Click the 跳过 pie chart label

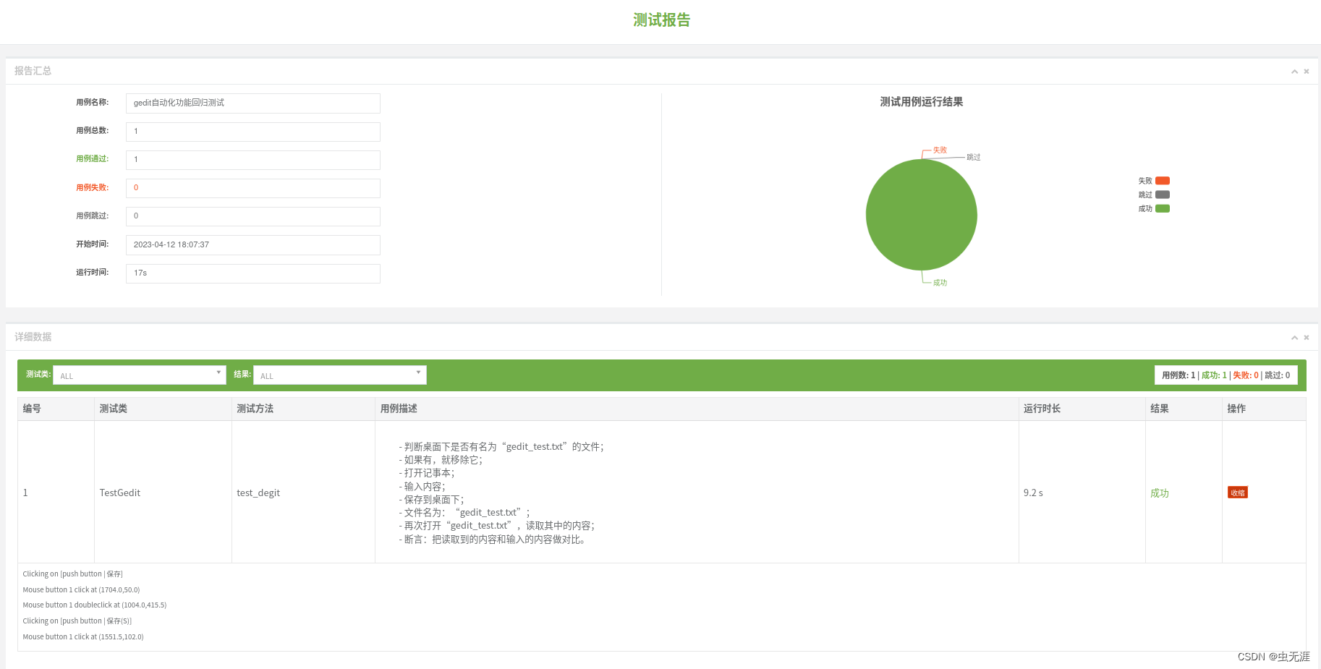974,157
